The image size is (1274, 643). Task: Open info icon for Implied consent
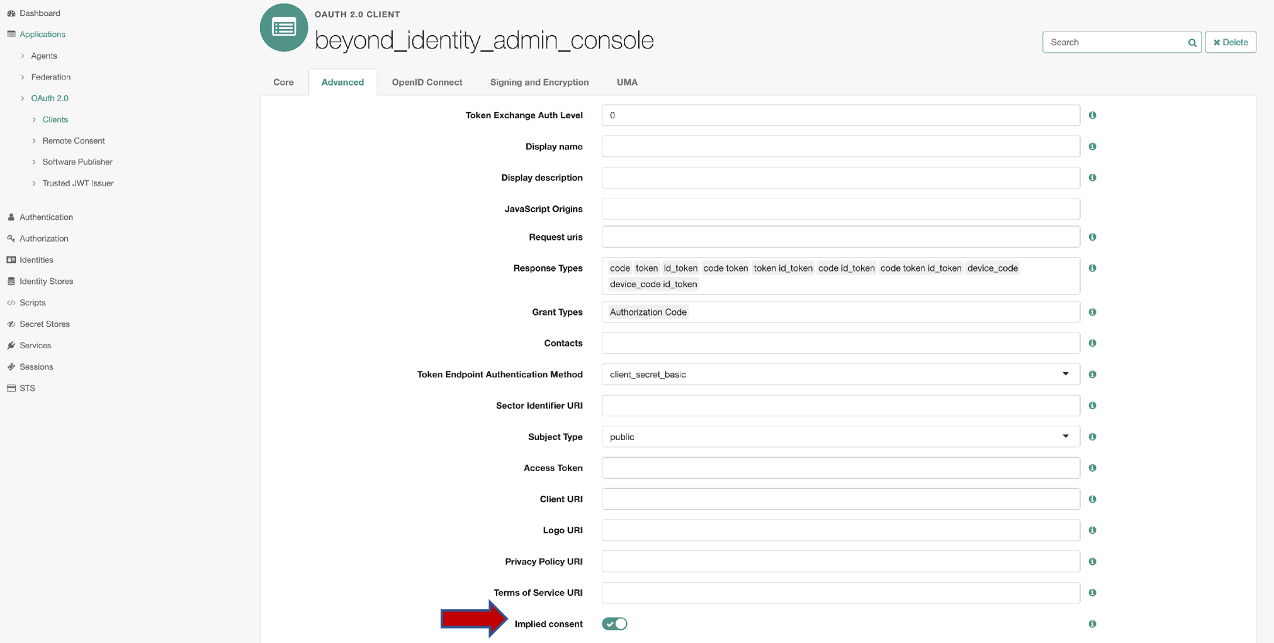click(x=1092, y=624)
